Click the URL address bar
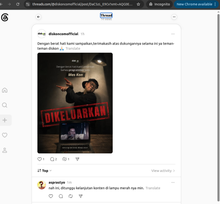 [82, 4]
